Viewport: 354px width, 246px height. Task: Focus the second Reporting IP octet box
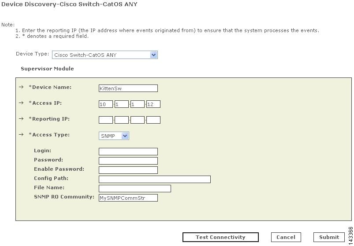[122, 120]
